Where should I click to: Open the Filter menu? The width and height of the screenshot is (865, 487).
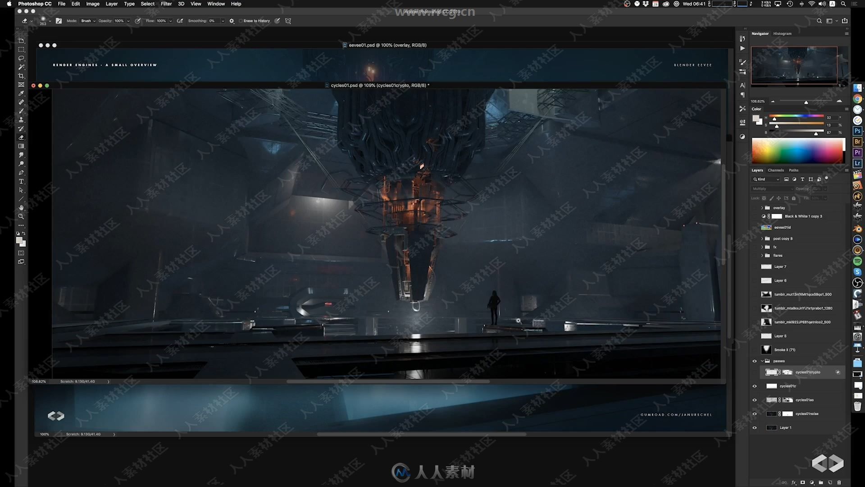pyautogui.click(x=166, y=4)
